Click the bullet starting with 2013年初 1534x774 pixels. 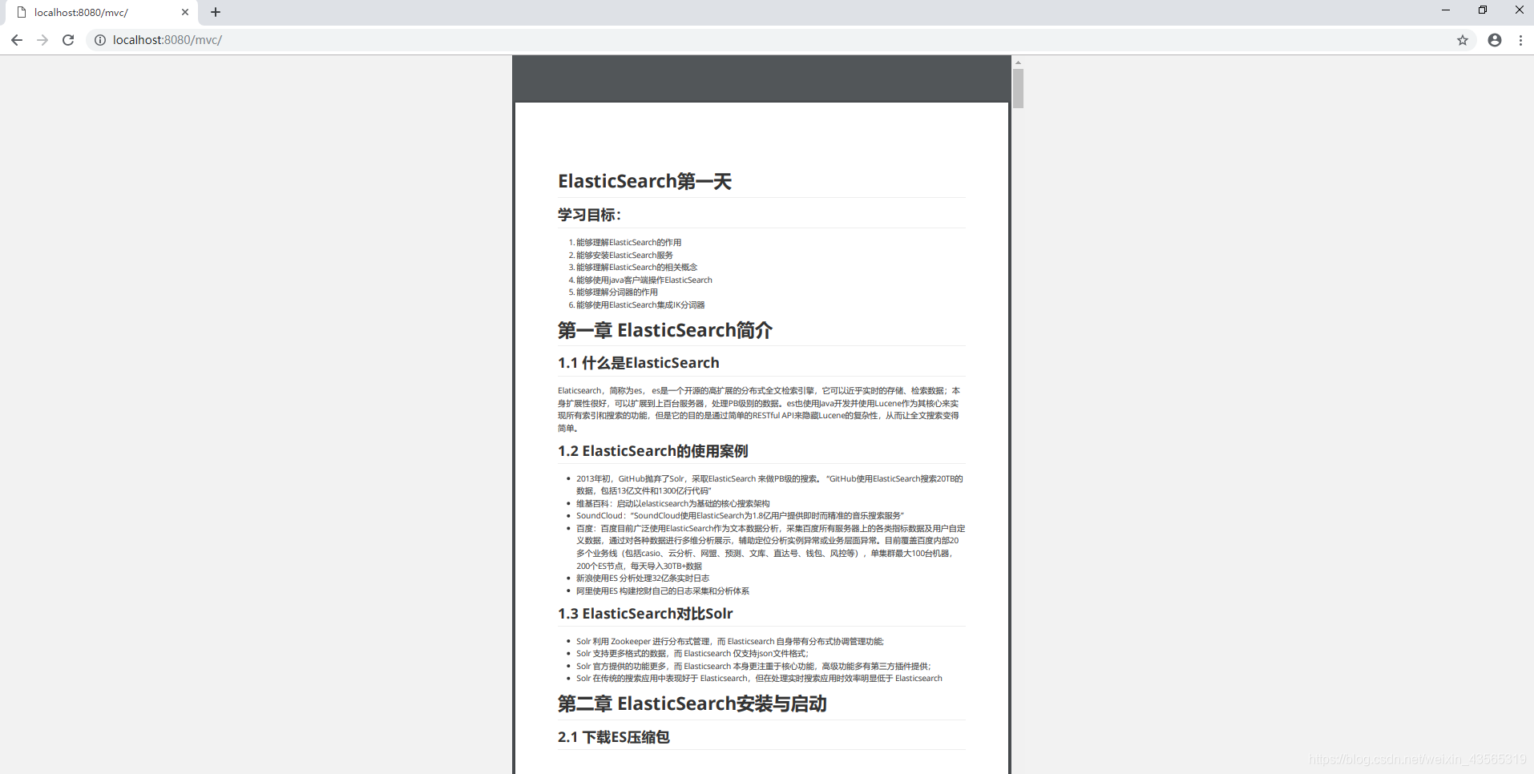click(769, 485)
